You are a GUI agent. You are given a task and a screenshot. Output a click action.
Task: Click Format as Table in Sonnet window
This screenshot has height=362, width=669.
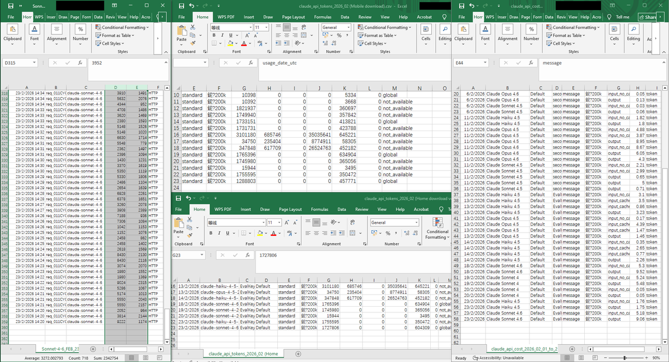pyautogui.click(x=115, y=35)
